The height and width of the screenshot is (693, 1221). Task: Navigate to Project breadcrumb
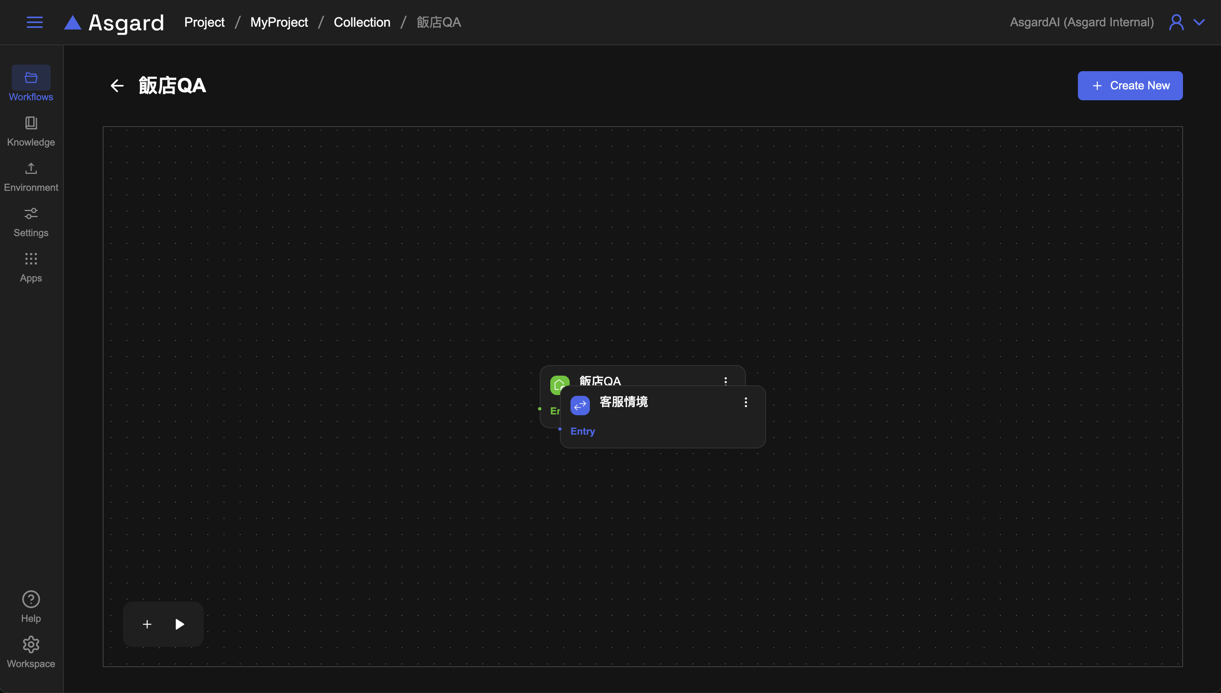click(x=204, y=22)
